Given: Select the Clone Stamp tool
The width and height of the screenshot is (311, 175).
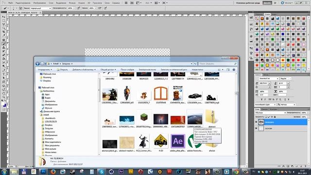Looking at the screenshot, I should [x=4, y=48].
